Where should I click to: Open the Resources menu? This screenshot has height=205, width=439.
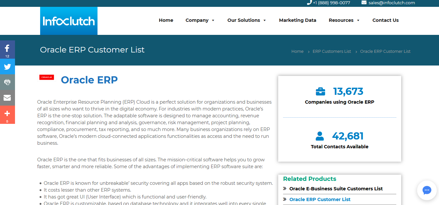pyautogui.click(x=341, y=20)
